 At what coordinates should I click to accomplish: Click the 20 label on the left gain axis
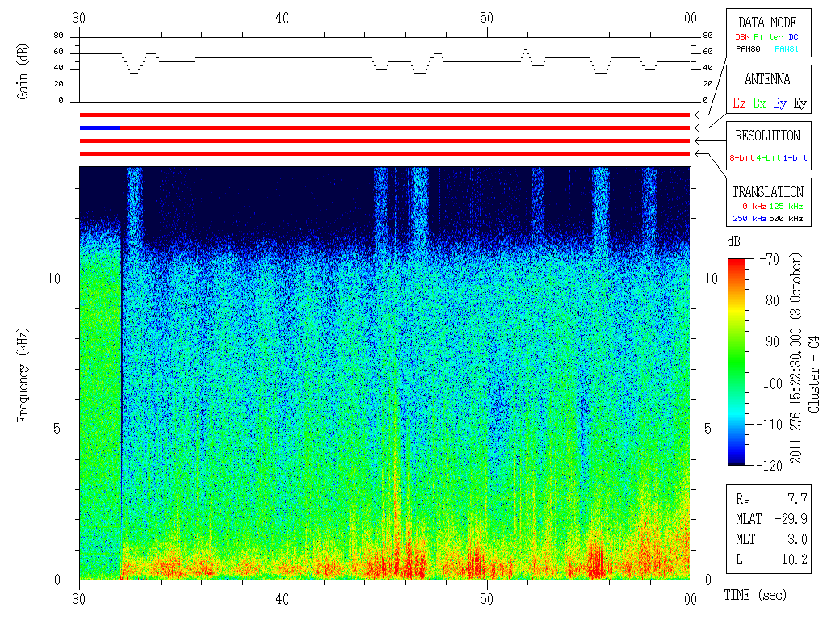point(58,84)
